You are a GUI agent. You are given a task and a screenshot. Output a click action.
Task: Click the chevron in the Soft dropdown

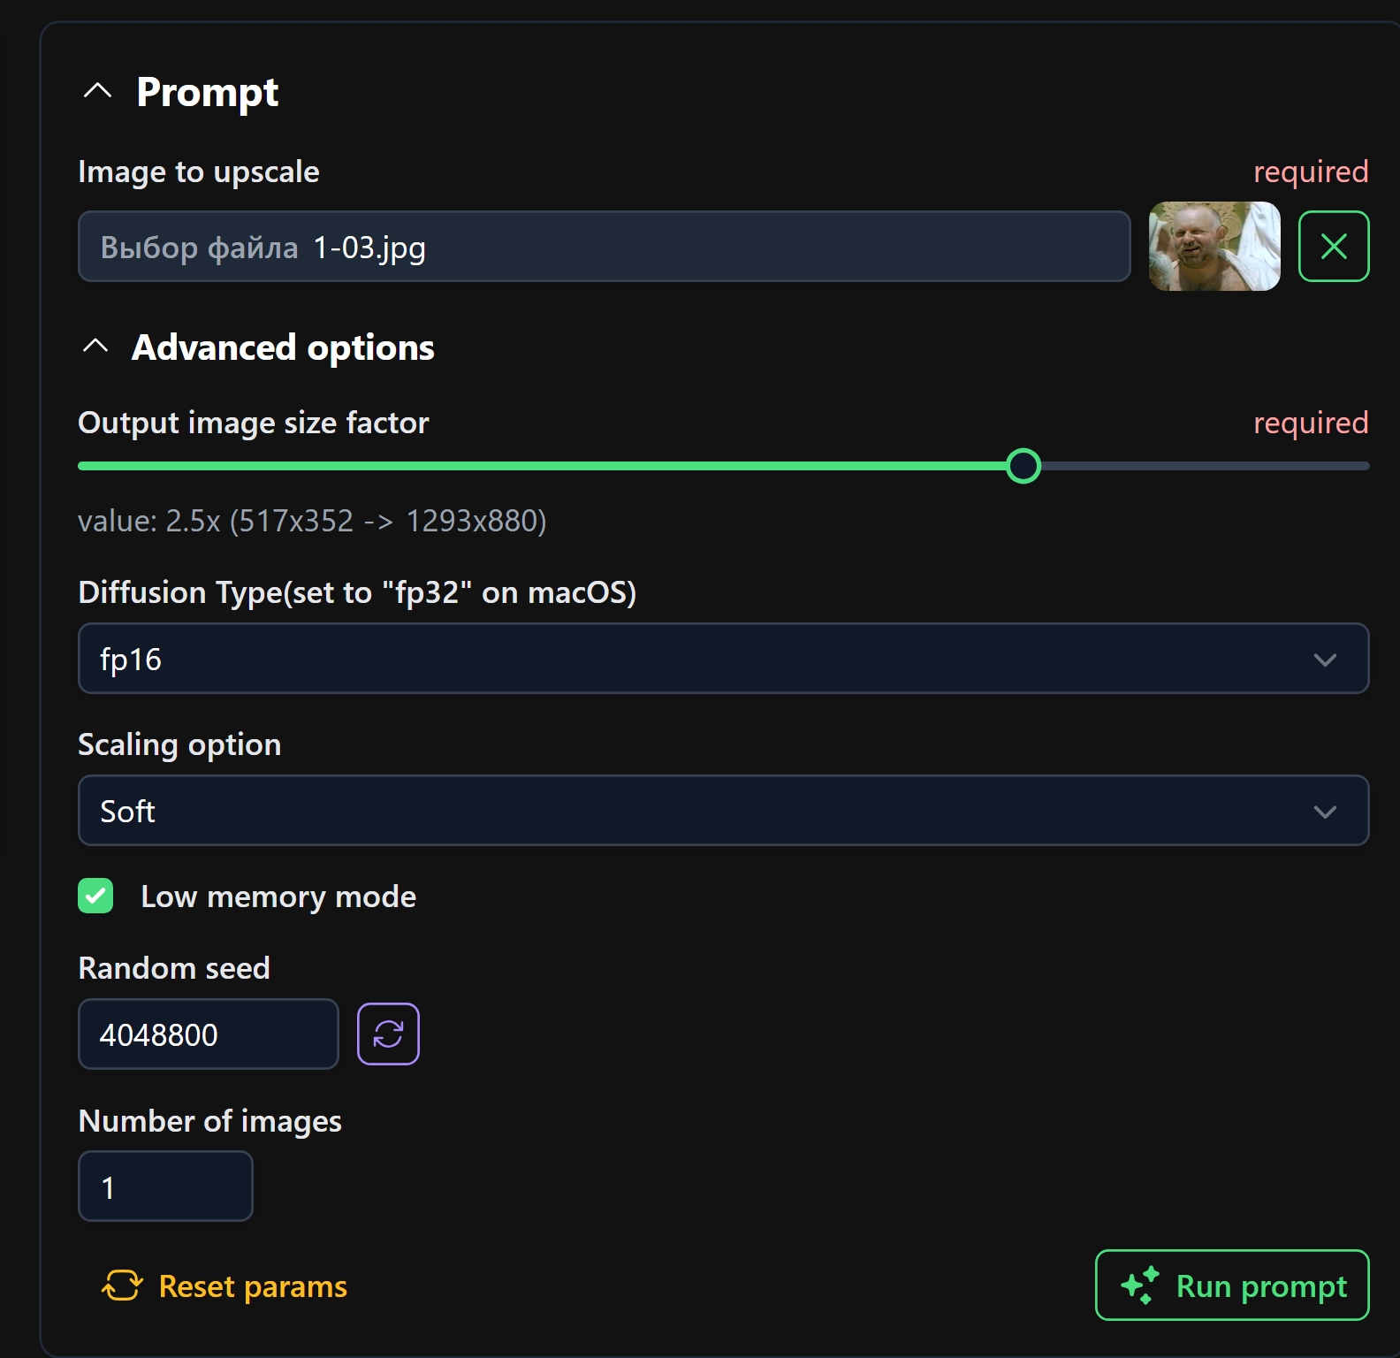tap(1324, 812)
